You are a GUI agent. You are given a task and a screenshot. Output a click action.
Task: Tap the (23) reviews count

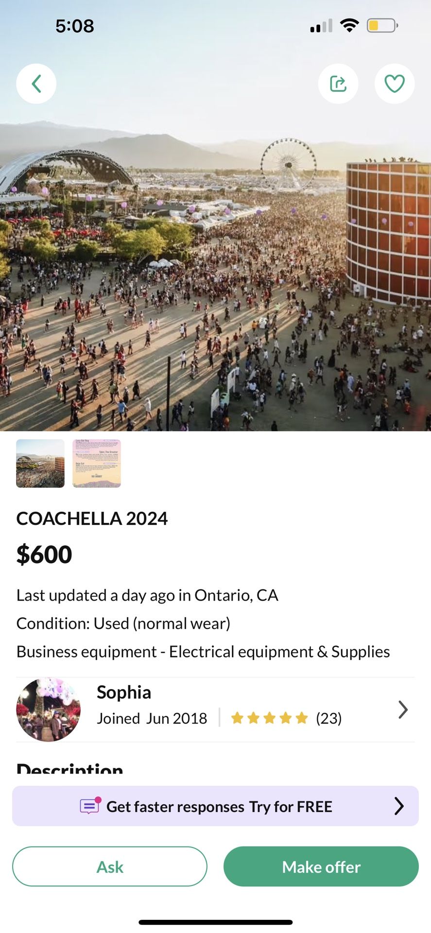[329, 718]
